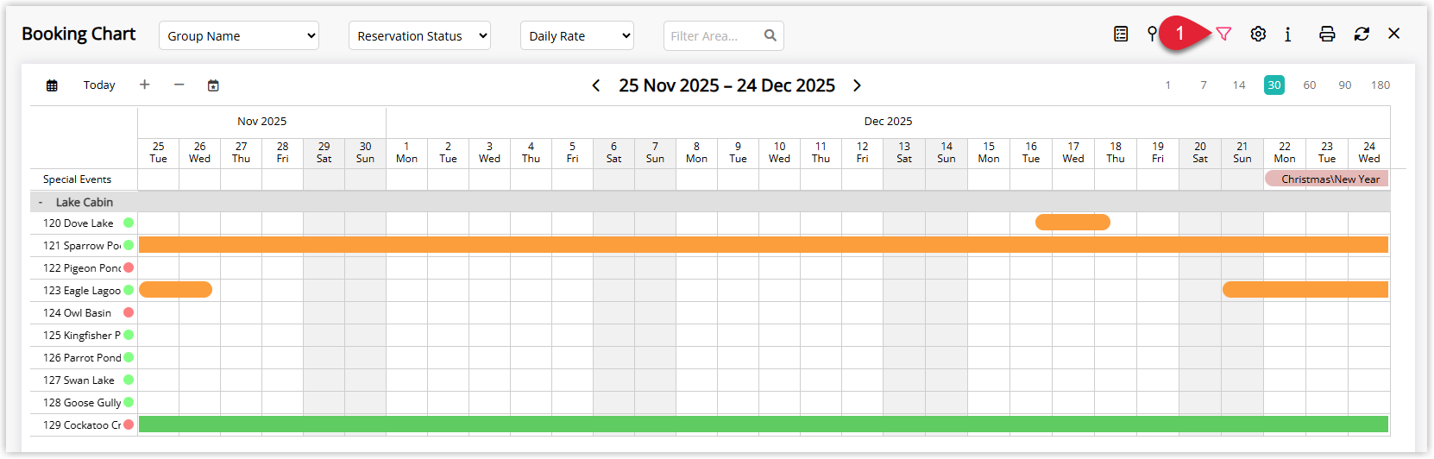Viewport: 1434px width, 459px height.
Task: Refresh the booking chart
Action: point(1362,34)
